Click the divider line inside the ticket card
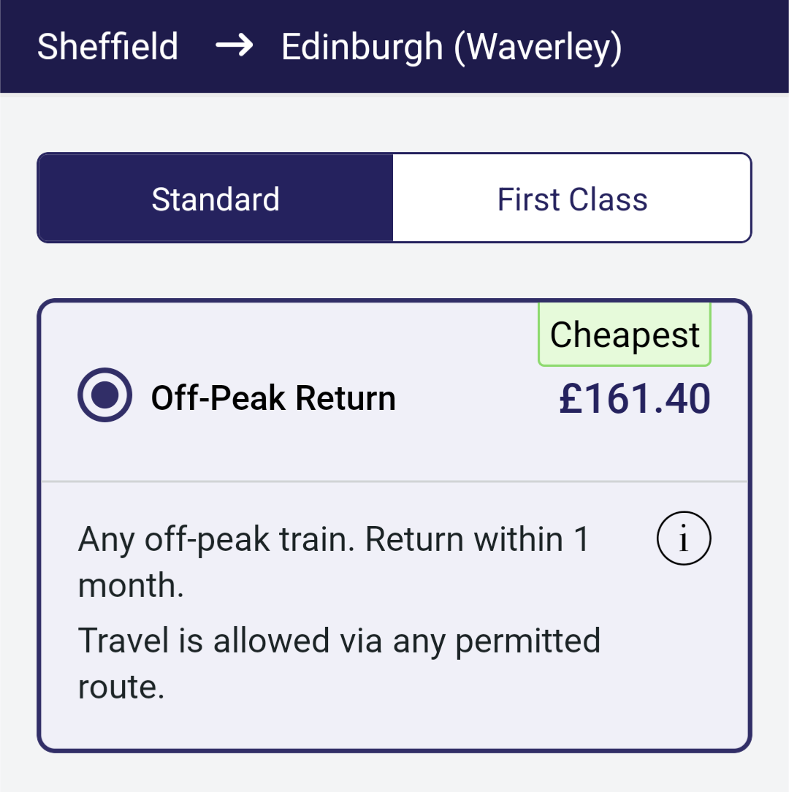The height and width of the screenshot is (792, 789). pos(394,481)
